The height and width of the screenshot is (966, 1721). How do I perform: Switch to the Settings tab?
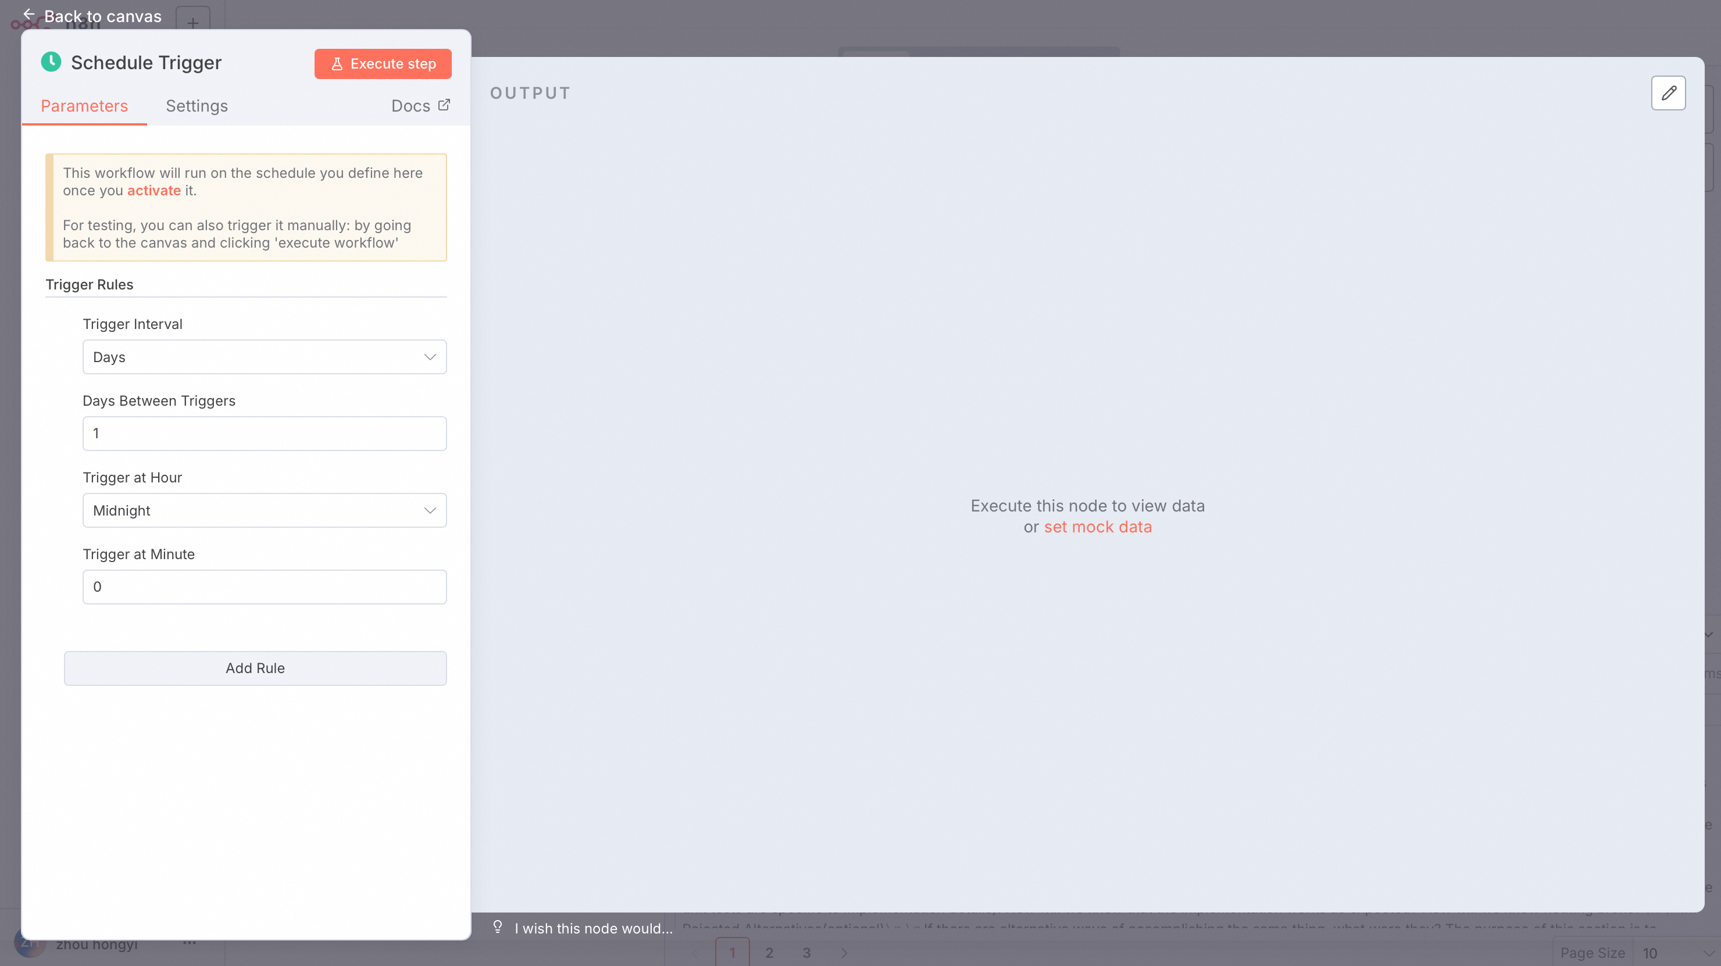pos(197,106)
